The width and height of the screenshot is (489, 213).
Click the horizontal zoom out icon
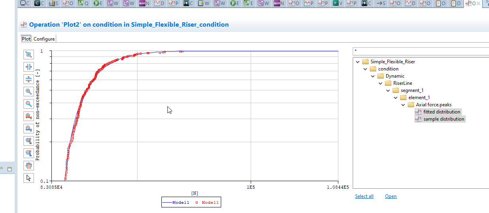point(28,129)
